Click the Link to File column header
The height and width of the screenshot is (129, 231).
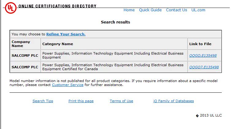pos(200,44)
